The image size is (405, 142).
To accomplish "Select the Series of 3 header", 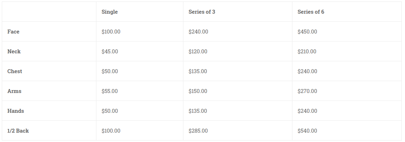I will pyautogui.click(x=202, y=12).
